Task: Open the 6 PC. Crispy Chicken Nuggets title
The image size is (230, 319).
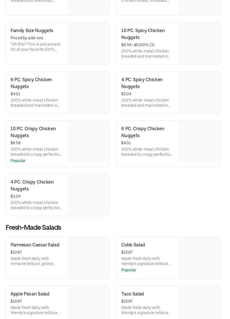Action: tap(142, 132)
